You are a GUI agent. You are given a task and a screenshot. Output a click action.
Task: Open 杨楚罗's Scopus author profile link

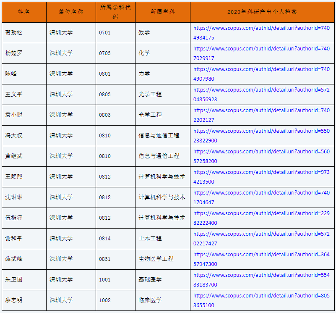[261, 49]
